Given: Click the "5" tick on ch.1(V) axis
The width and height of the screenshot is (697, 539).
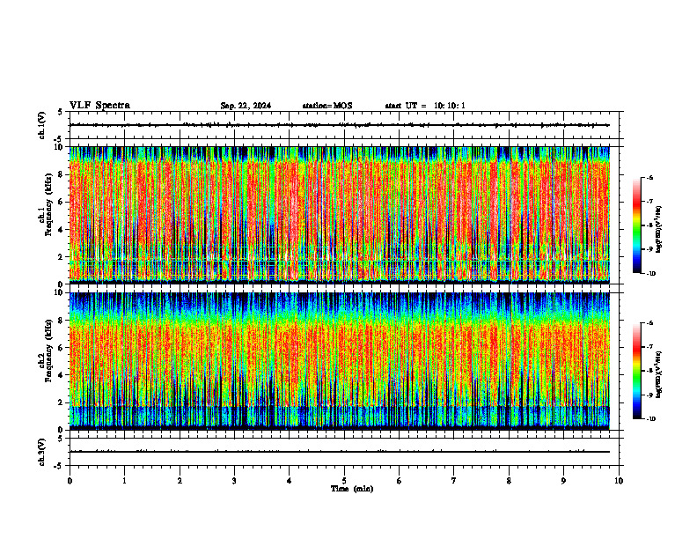Looking at the screenshot, I should coord(60,112).
